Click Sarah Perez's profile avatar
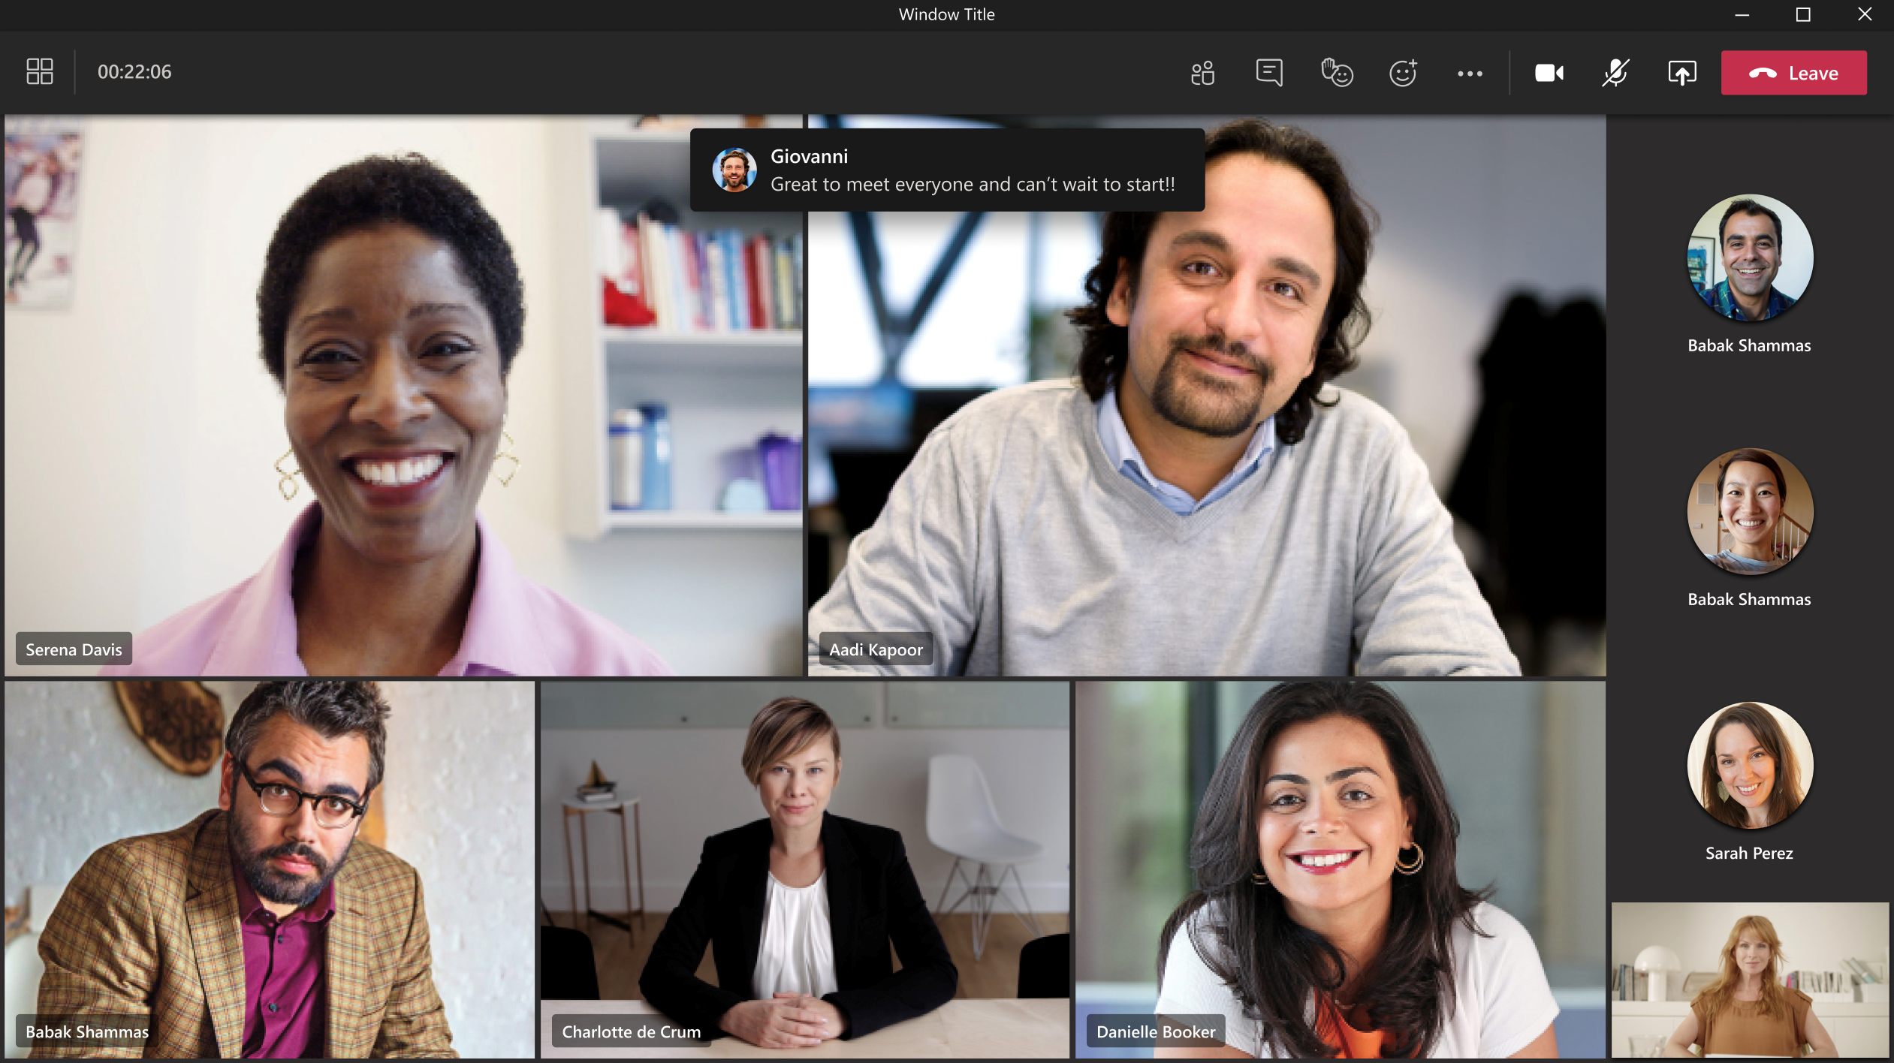This screenshot has height=1063, width=1894. (x=1748, y=764)
